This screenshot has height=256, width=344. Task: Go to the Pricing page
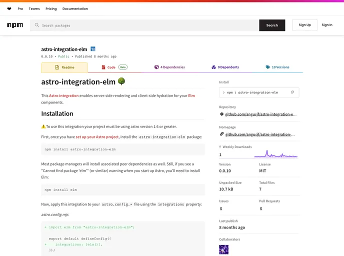click(x=51, y=9)
